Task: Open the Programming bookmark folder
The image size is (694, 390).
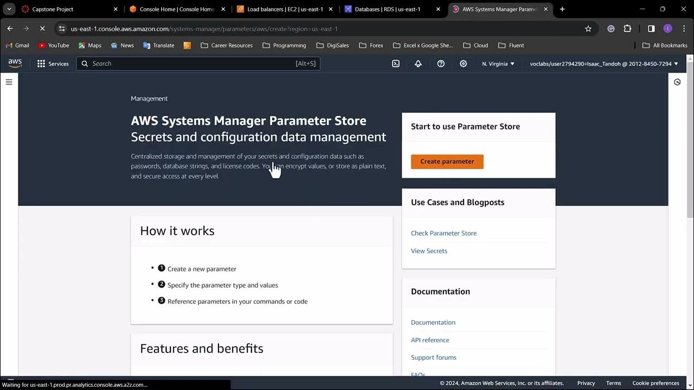Action: [x=284, y=45]
